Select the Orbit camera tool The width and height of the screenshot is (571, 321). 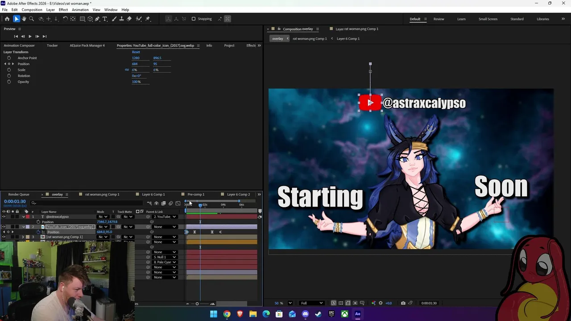pyautogui.click(x=41, y=19)
